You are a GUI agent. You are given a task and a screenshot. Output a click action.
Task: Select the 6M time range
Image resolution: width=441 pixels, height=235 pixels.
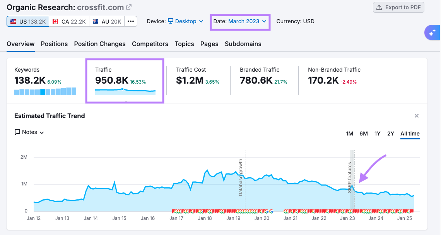(363, 134)
